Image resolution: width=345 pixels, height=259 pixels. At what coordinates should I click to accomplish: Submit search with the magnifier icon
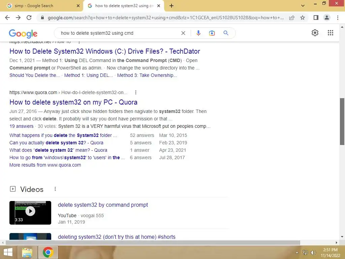[226, 33]
